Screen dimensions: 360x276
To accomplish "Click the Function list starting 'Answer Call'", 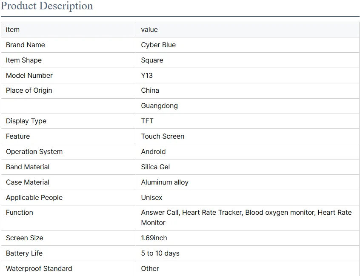I will point(246,217).
